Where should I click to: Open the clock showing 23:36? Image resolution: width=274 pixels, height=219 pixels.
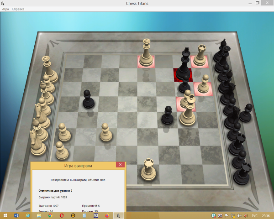tap(267, 215)
